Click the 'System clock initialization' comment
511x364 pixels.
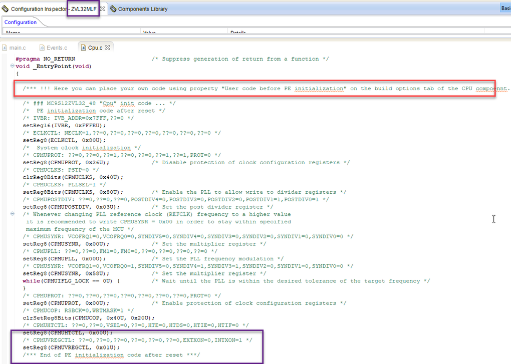pos(82,148)
